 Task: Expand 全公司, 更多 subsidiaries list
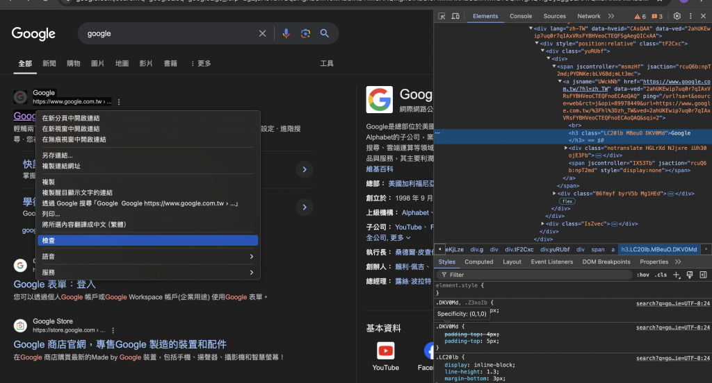pyautogui.click(x=388, y=237)
